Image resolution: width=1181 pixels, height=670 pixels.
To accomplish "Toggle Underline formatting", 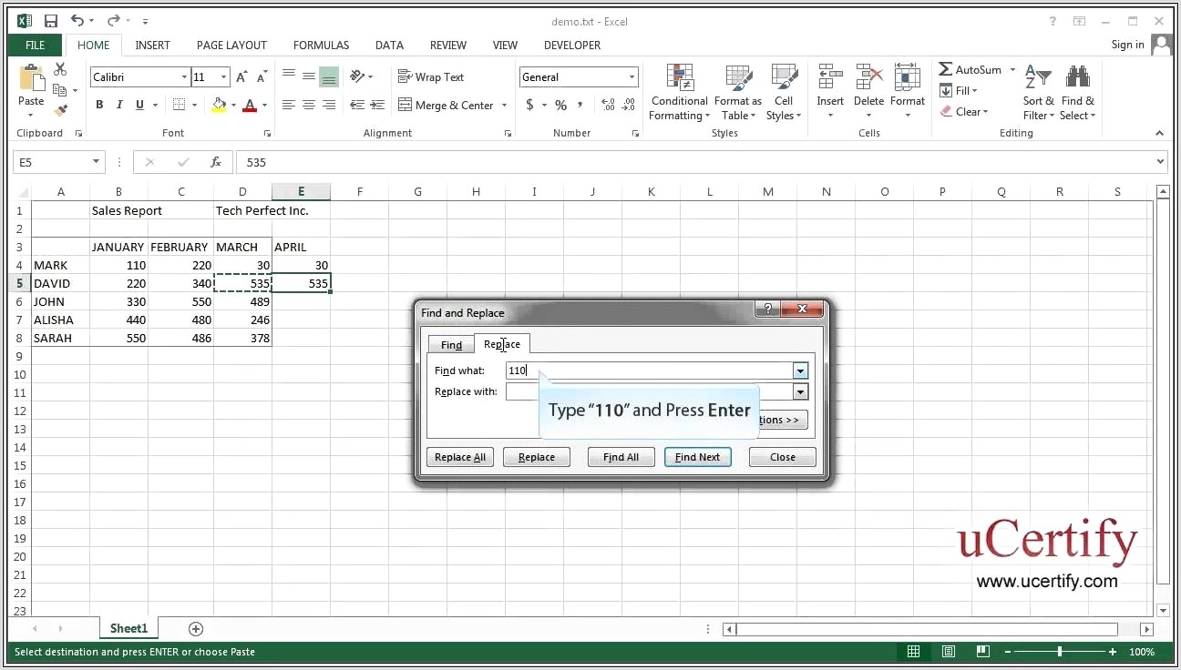I will (139, 105).
